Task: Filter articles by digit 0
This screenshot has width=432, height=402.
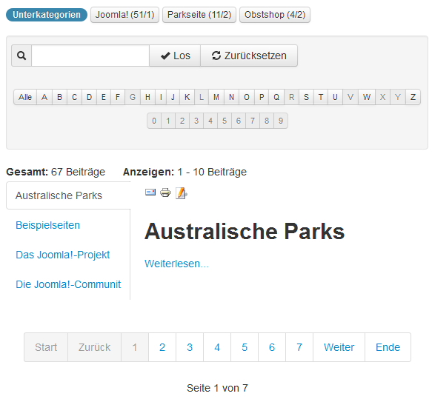Action: (154, 121)
